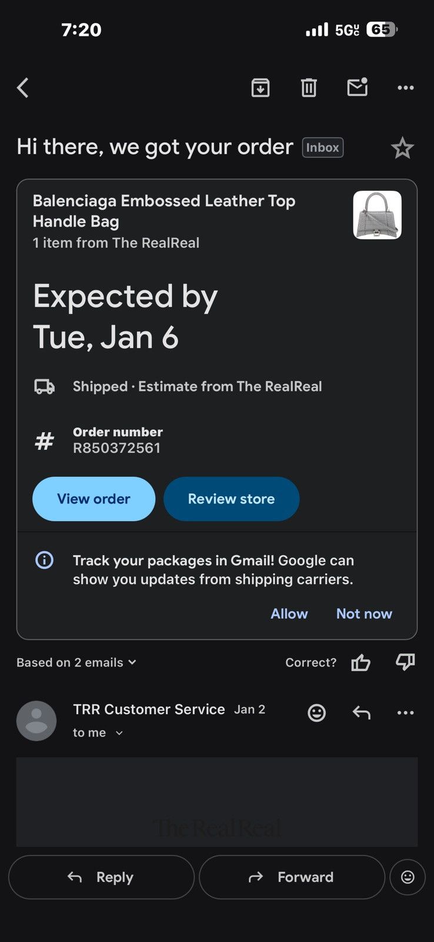The width and height of the screenshot is (434, 942).
Task: Tap the thumbs down feedback icon
Action: tap(405, 662)
